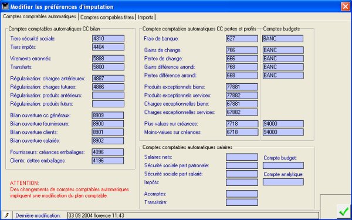Select the Transferts field 5800
This screenshot has height=220, width=352.
[x=108, y=67]
